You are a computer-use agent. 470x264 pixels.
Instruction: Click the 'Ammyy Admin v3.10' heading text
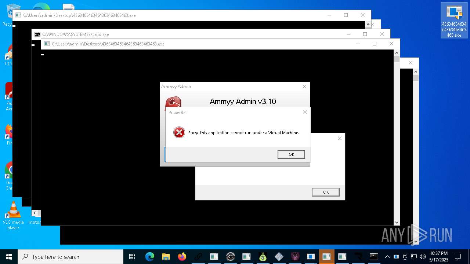[x=243, y=102]
